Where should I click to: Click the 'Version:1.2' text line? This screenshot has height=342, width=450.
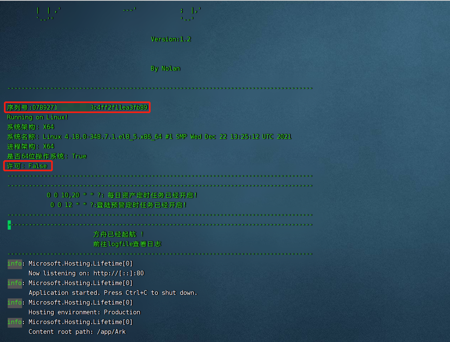click(171, 39)
